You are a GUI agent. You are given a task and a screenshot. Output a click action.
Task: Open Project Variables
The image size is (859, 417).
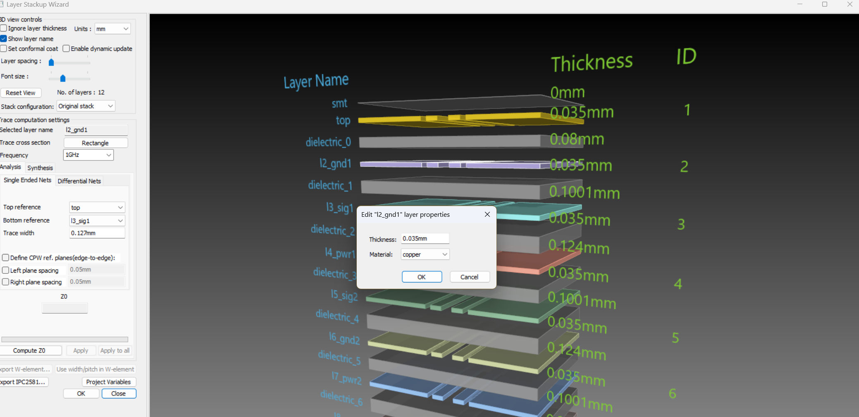pos(109,382)
